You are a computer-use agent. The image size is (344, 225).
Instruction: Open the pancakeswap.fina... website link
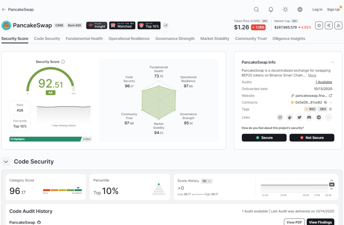[x=311, y=96]
